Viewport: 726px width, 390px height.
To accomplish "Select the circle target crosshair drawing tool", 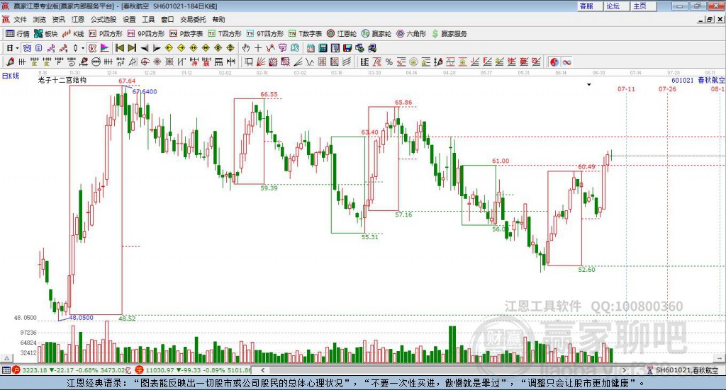I will click(x=145, y=62).
